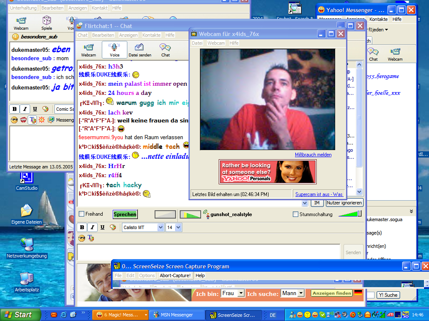
Task: Expand the double-chevron in Yahoo! Messenger panel
Action: tap(411, 211)
